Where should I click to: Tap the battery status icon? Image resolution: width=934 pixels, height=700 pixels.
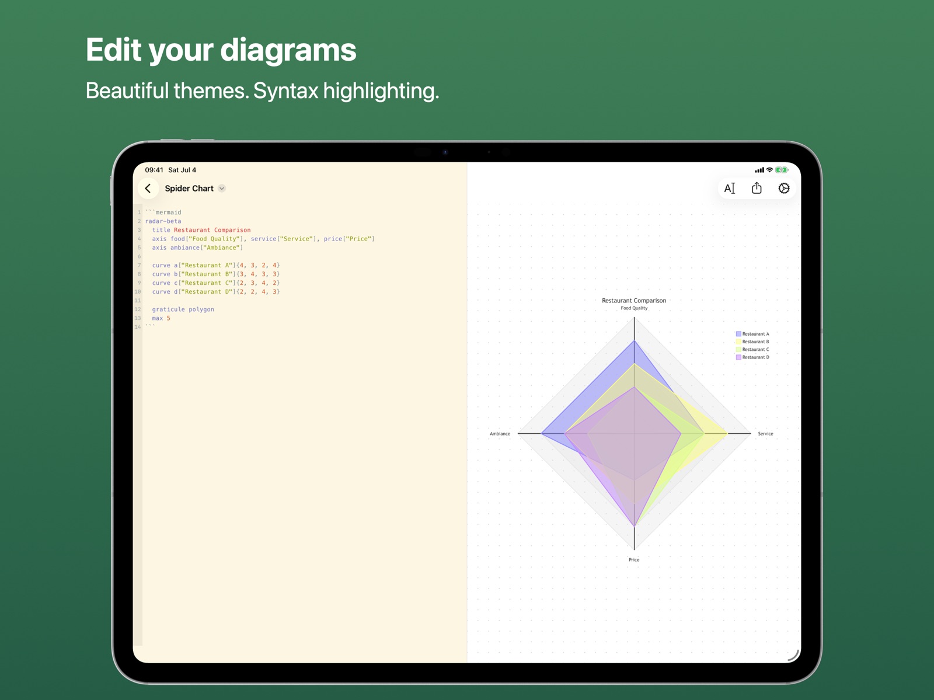click(x=782, y=170)
